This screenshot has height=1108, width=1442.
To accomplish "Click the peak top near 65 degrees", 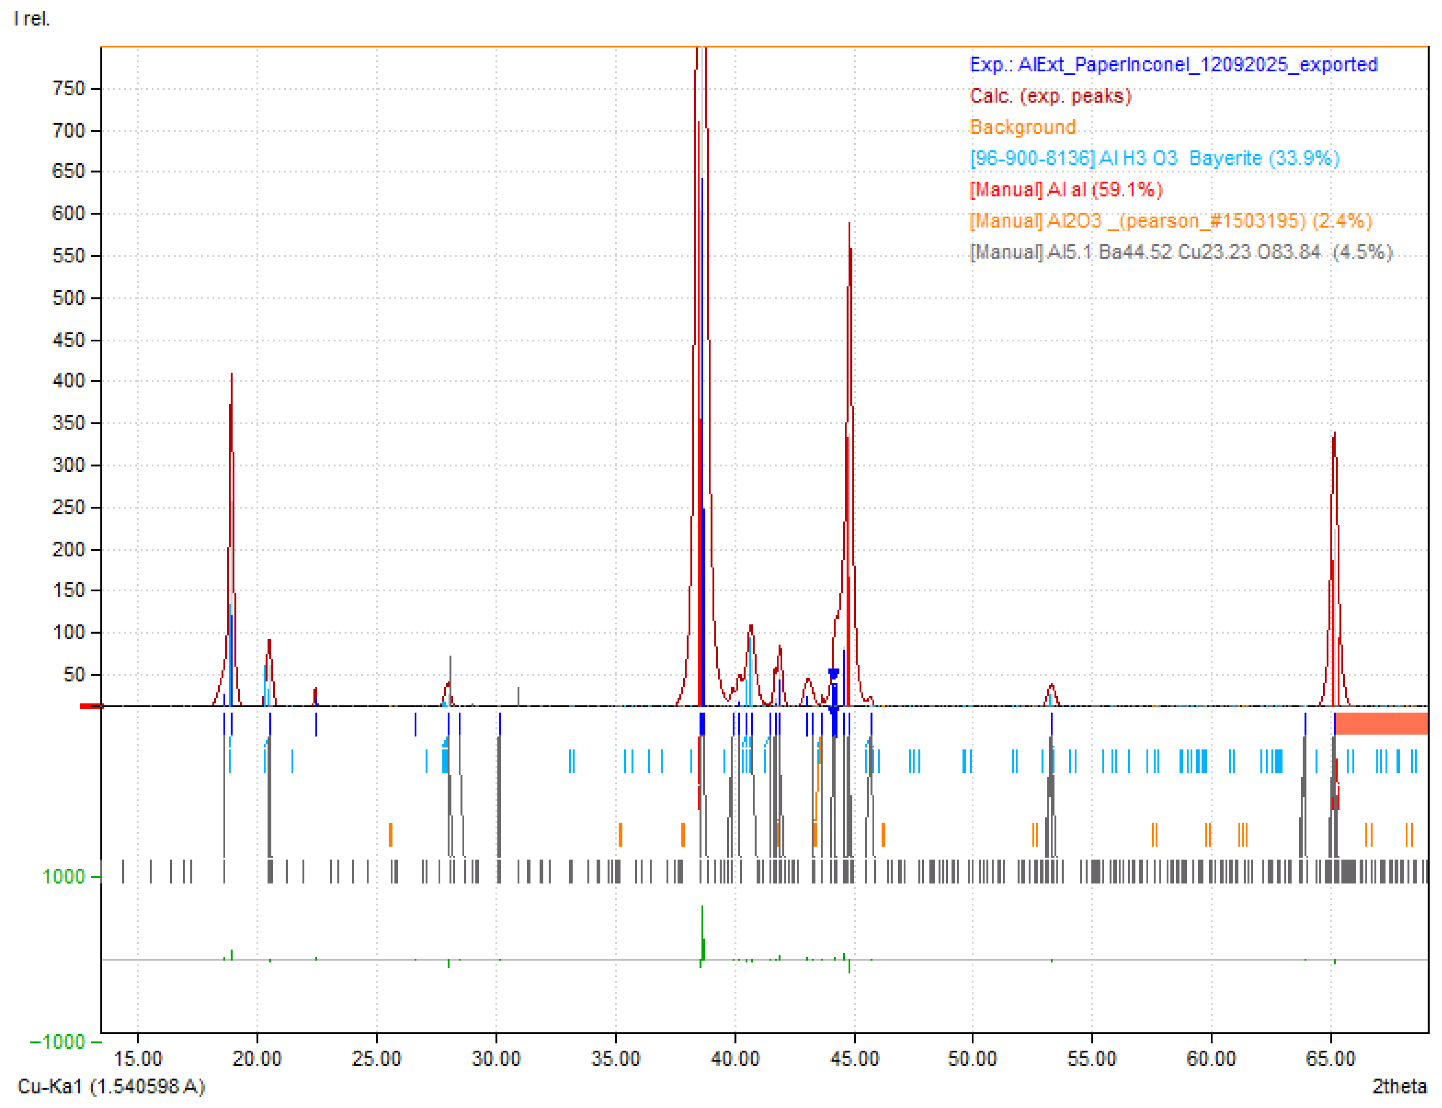I will point(1334,435).
